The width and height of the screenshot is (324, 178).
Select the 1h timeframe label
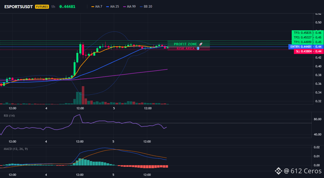53,7
